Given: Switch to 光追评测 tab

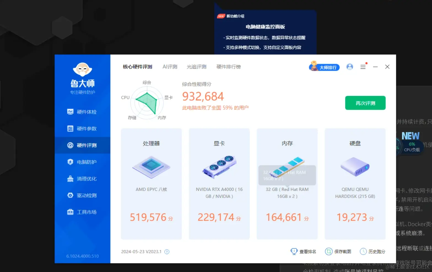Looking at the screenshot, I should pos(196,67).
